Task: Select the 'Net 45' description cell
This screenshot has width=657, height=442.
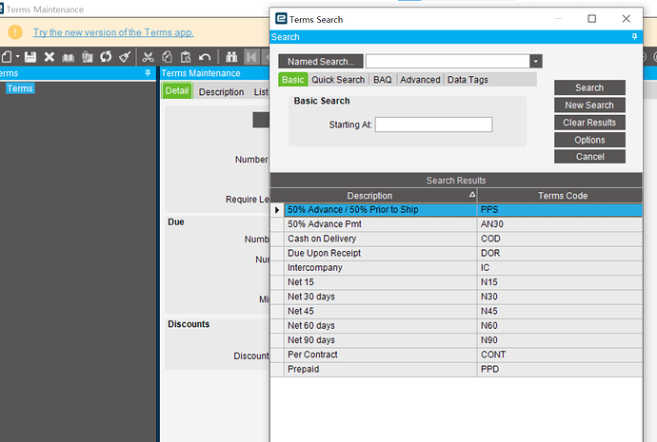Action: [x=381, y=311]
